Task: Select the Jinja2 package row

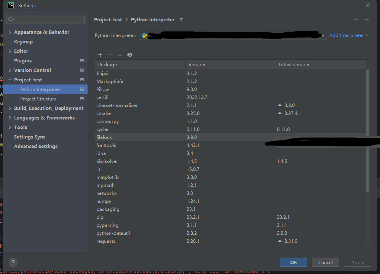Action: (x=230, y=73)
